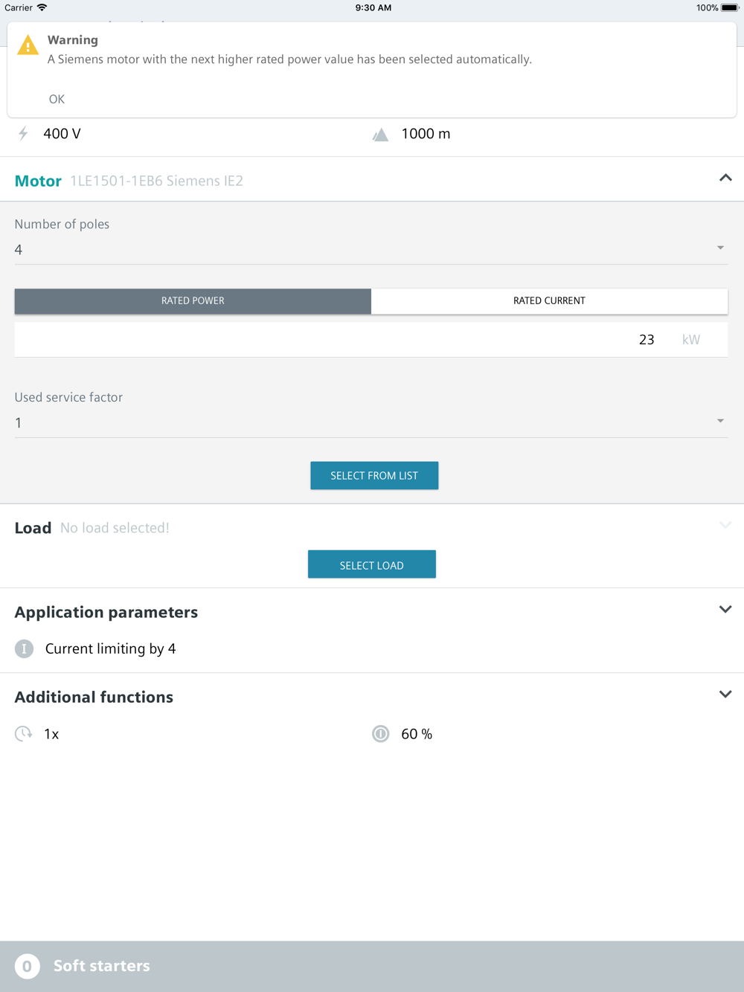Tap the altitude mountain icon
Screen dimensions: 744x992
380,135
